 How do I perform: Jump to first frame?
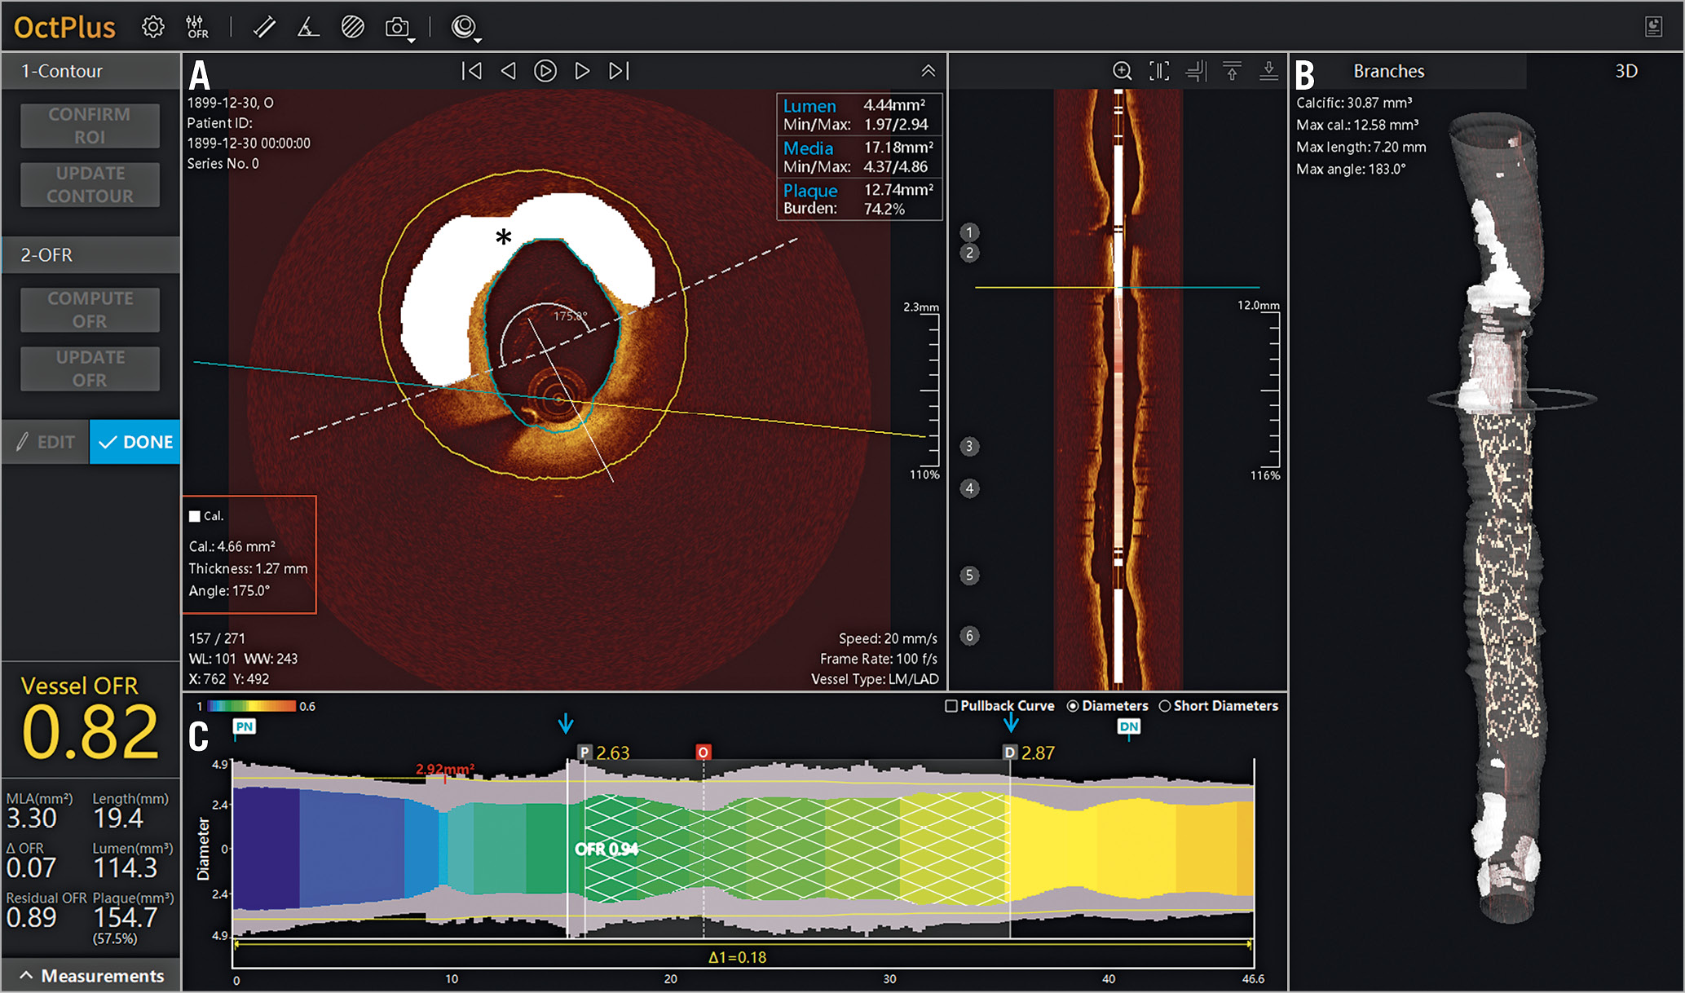coord(471,71)
